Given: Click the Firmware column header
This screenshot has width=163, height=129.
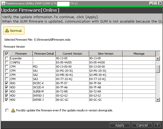Looking at the screenshot, I should click(21, 54).
